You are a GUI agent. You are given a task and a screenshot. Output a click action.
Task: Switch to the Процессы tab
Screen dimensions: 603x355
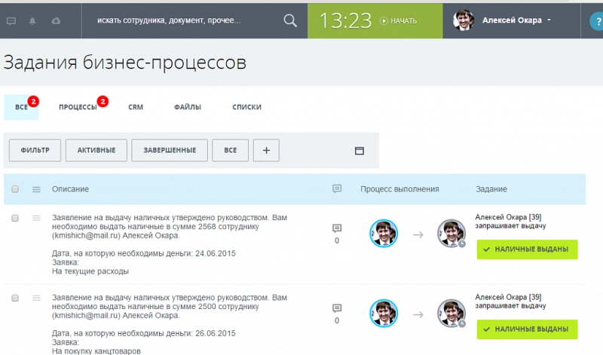[x=78, y=108]
